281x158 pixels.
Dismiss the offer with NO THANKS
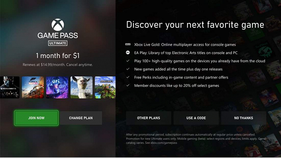(x=244, y=118)
